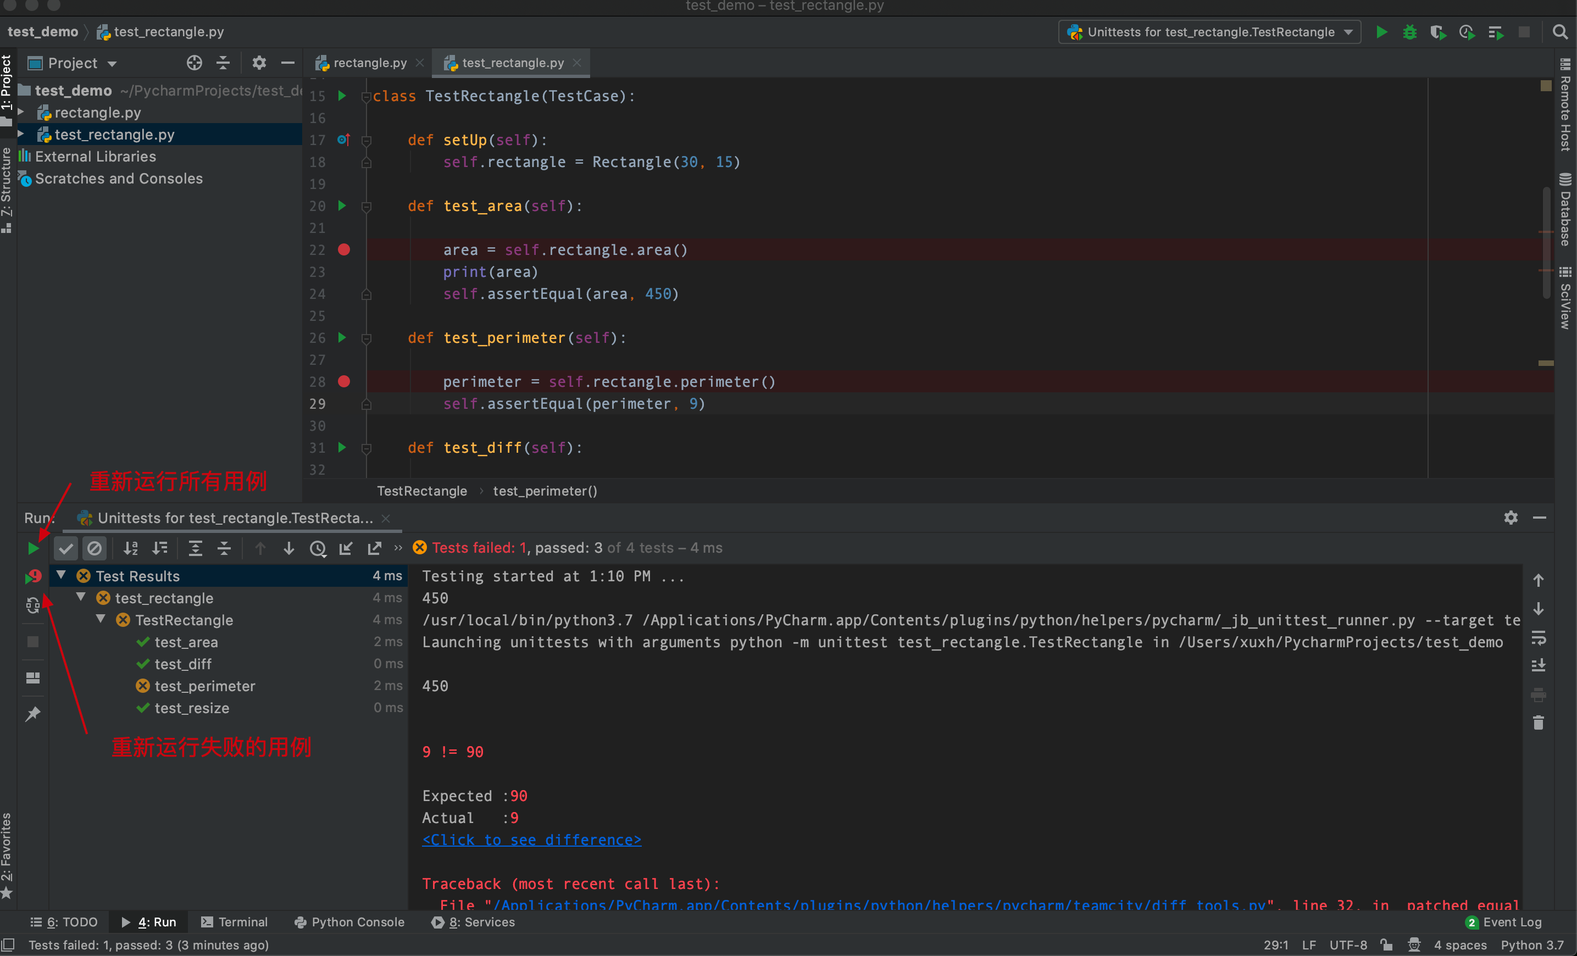Jump up the console stack trace
Viewport: 1577px width, 956px height.
point(1539,580)
